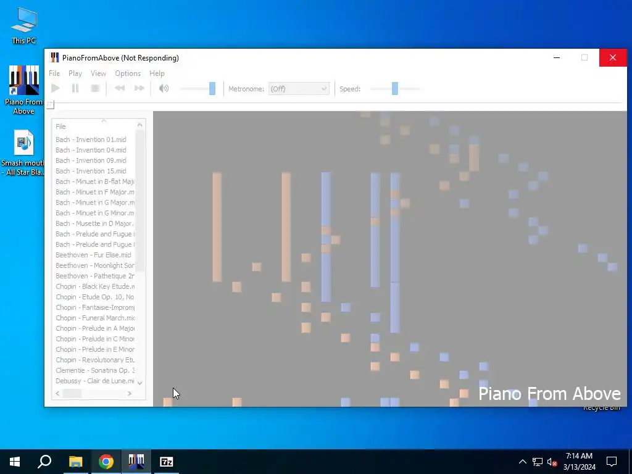The width and height of the screenshot is (632, 474).
Task: Select Chopin - Prelude in C Minor
Action: [95, 339]
